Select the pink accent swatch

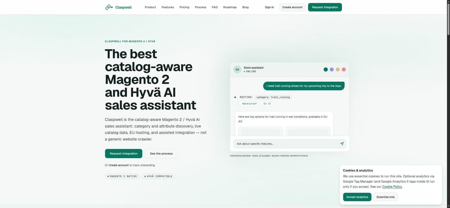(343, 69)
